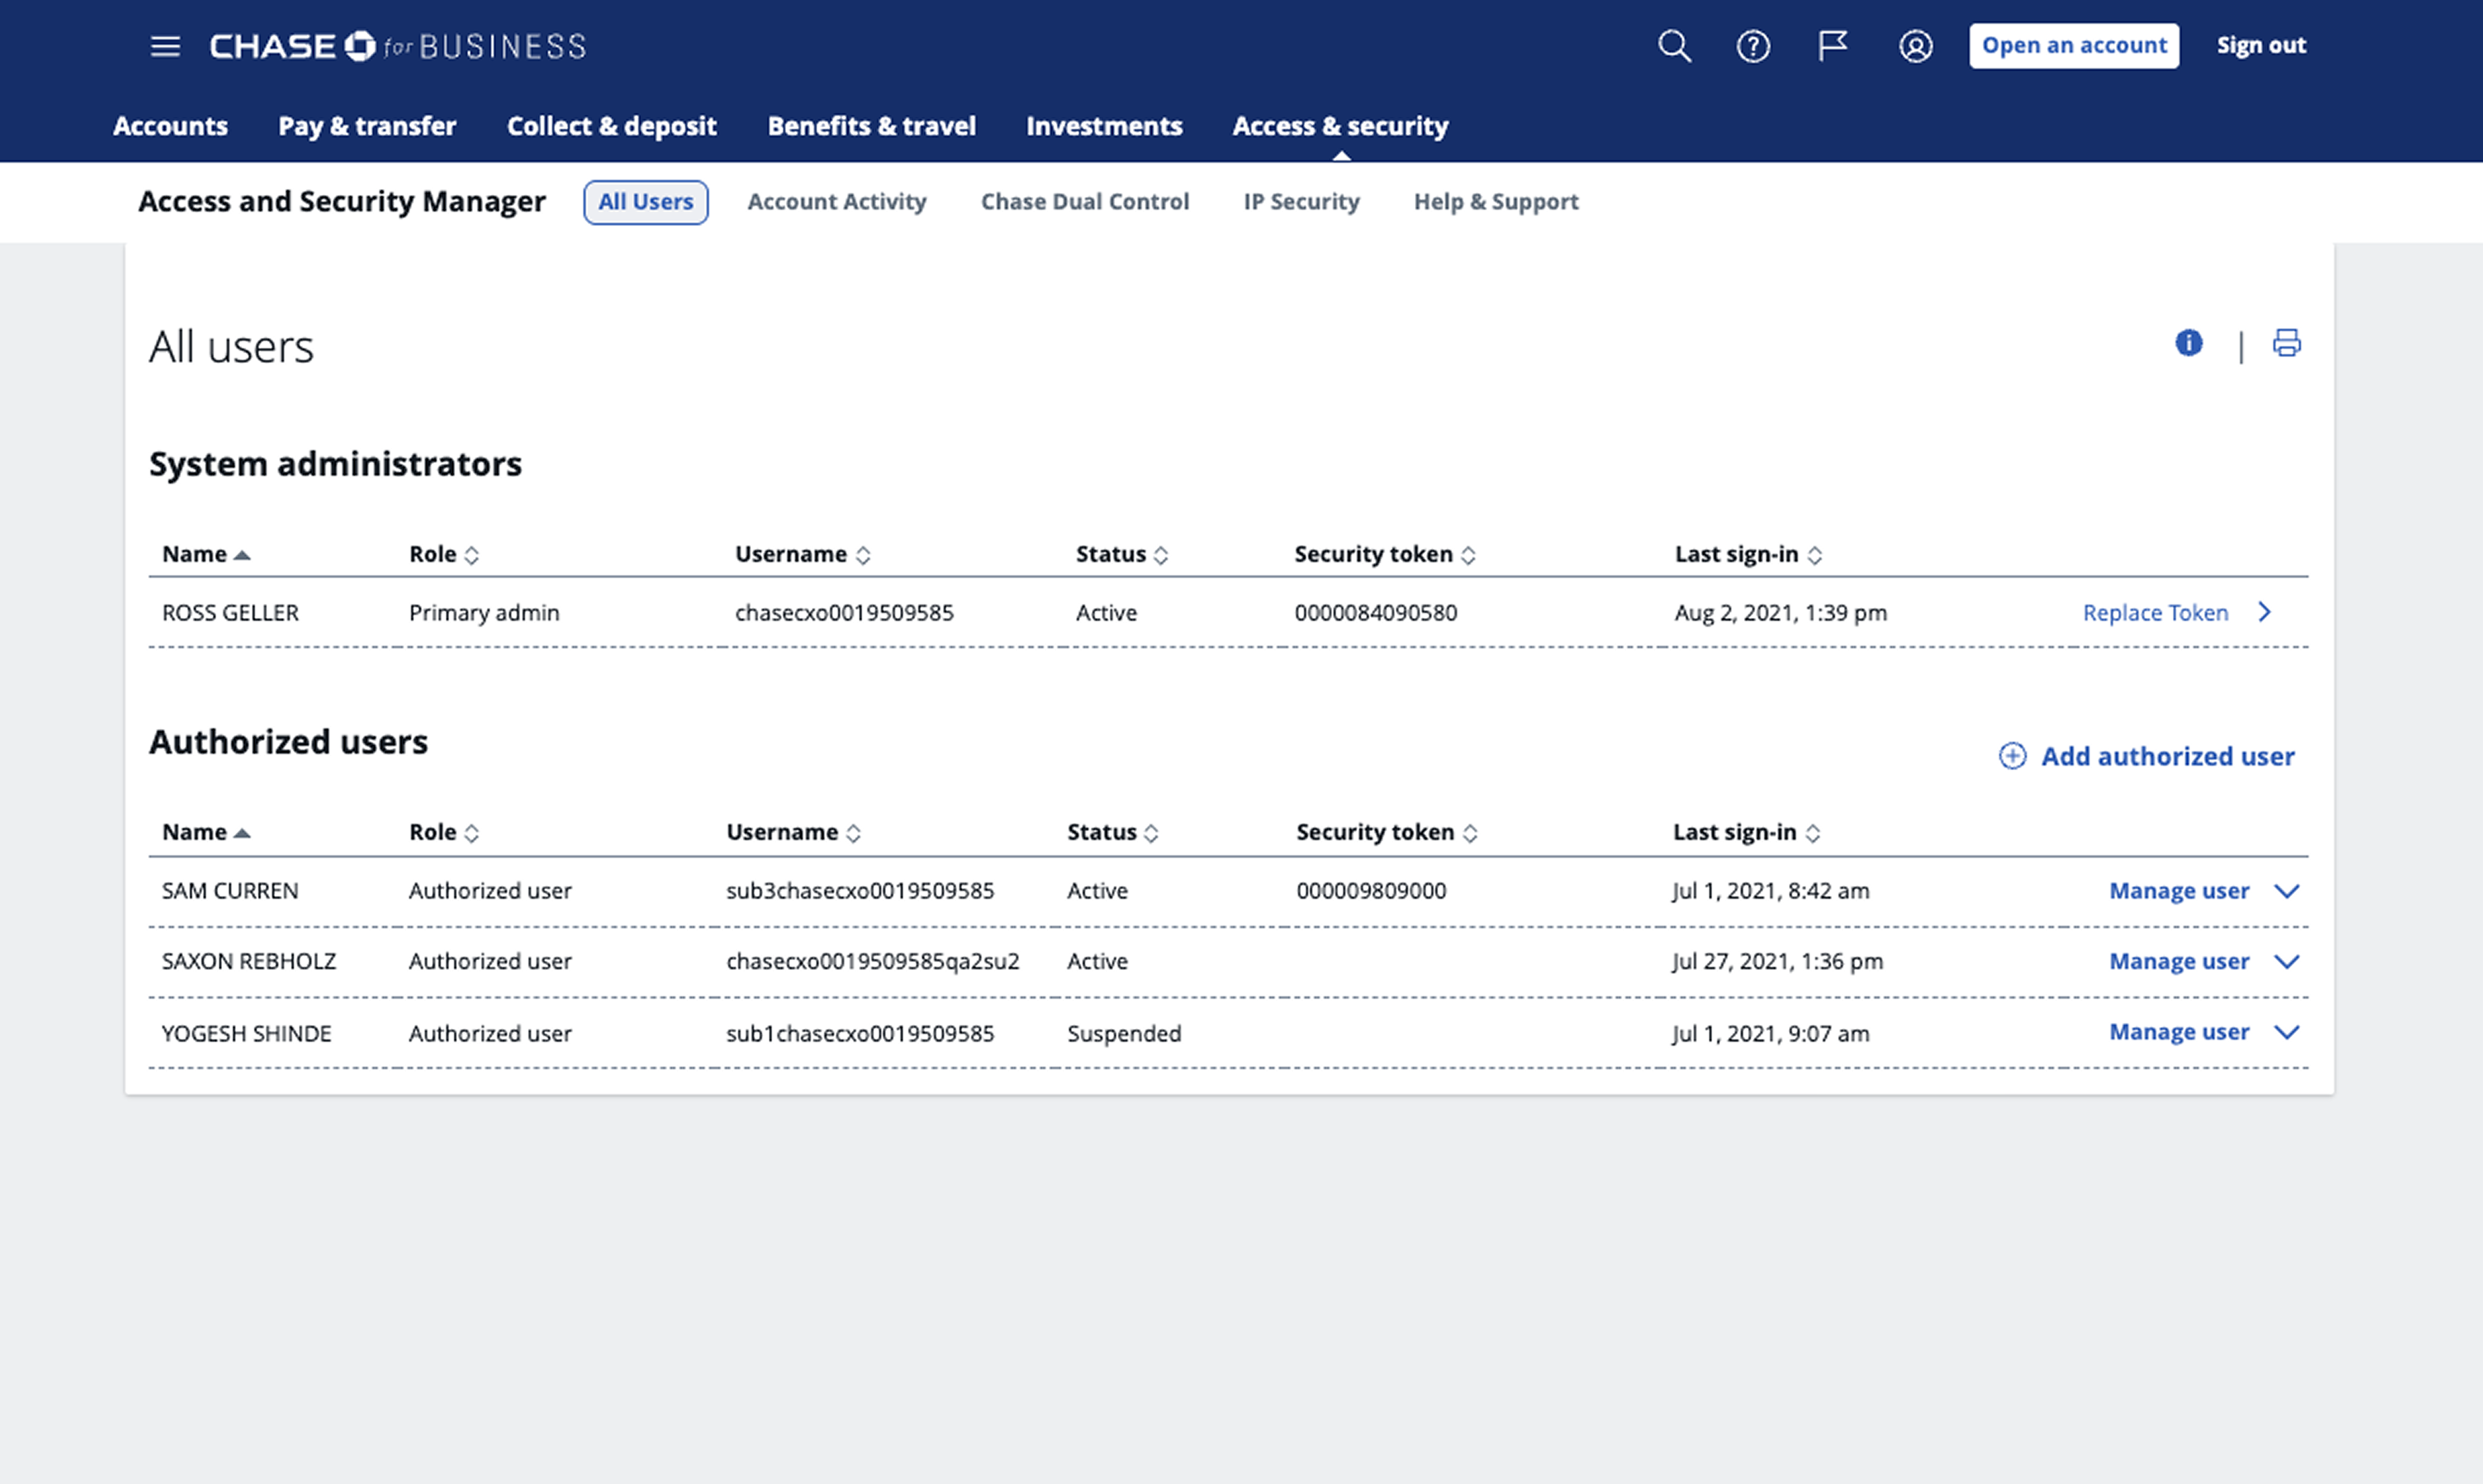The width and height of the screenshot is (2483, 1484).
Task: Click last sign-in Aug 2, 2021, 1:39 pm
Action: 1781,613
